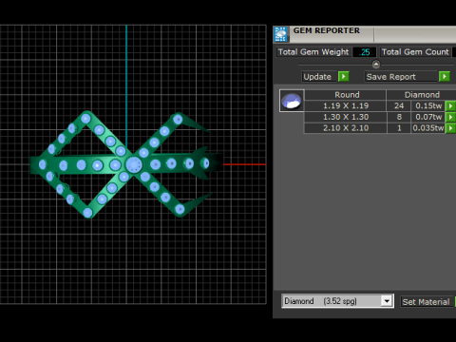Click the green arrow beside Update
This screenshot has width=456, height=342.
click(344, 77)
